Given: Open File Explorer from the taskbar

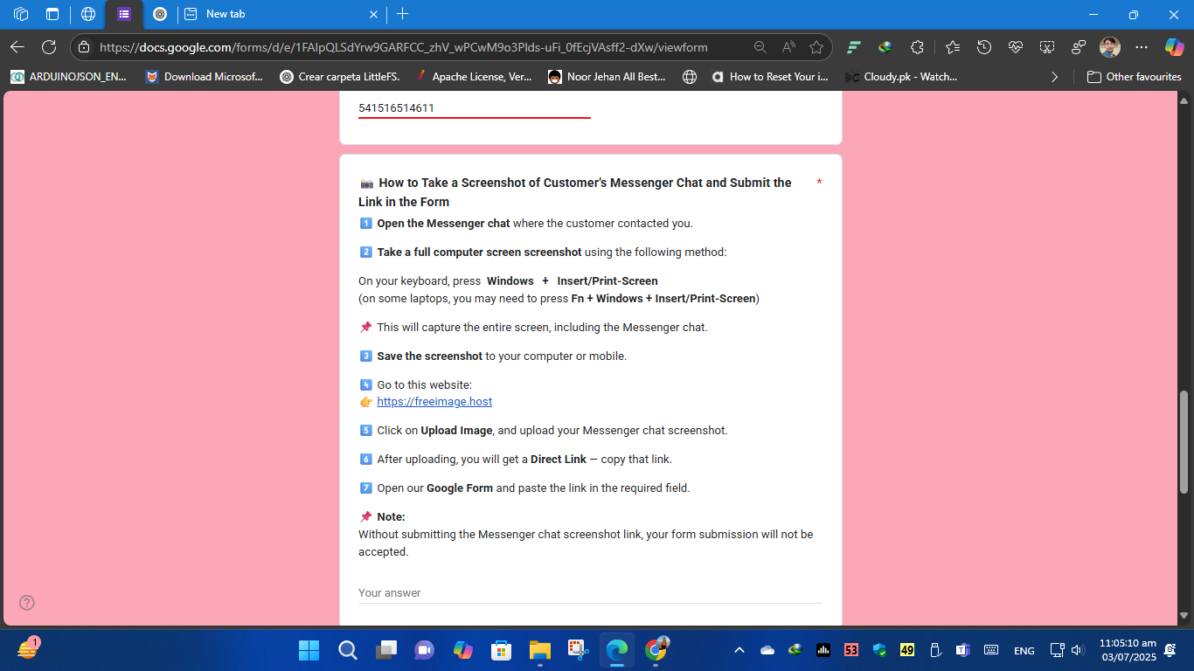Looking at the screenshot, I should [x=539, y=650].
